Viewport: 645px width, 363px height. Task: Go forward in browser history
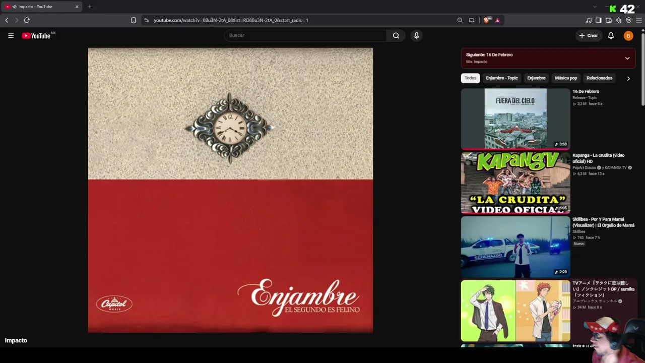coord(17,20)
